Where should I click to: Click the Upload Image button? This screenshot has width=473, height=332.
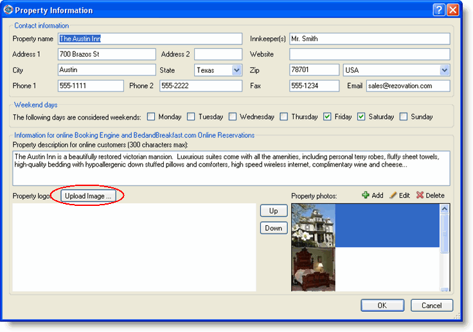[x=88, y=196]
